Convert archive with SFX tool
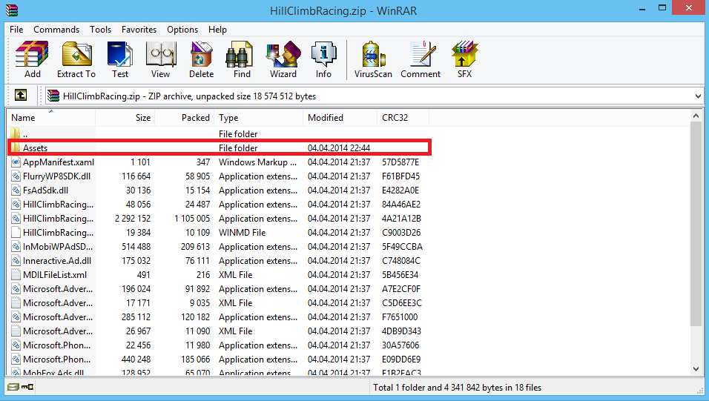Viewport: 709px width, 401px height. point(464,59)
